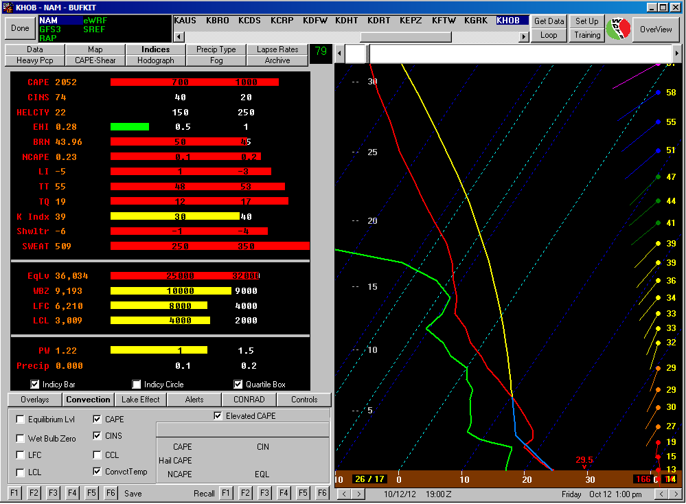The image size is (686, 504).
Task: Uncheck the CINS checkbox
Action: (x=97, y=436)
